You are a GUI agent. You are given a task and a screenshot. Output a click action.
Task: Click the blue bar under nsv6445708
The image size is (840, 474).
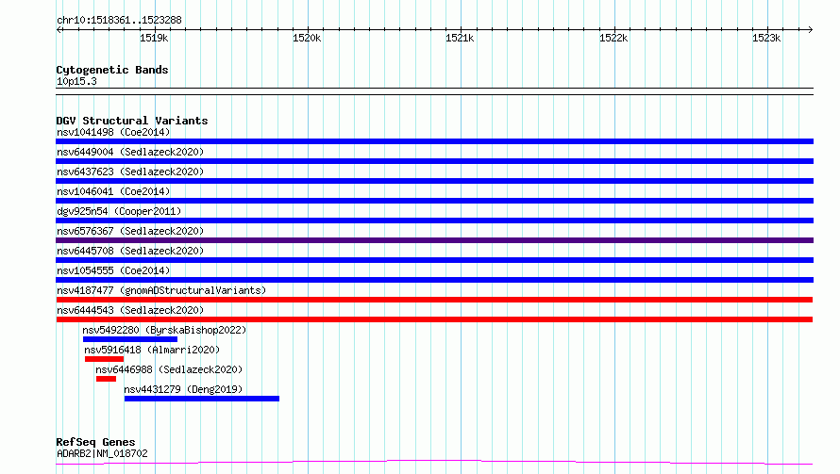tap(434, 260)
